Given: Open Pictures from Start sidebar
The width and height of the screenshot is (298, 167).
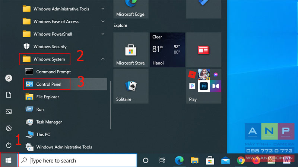Looking at the screenshot, I should 9,112.
